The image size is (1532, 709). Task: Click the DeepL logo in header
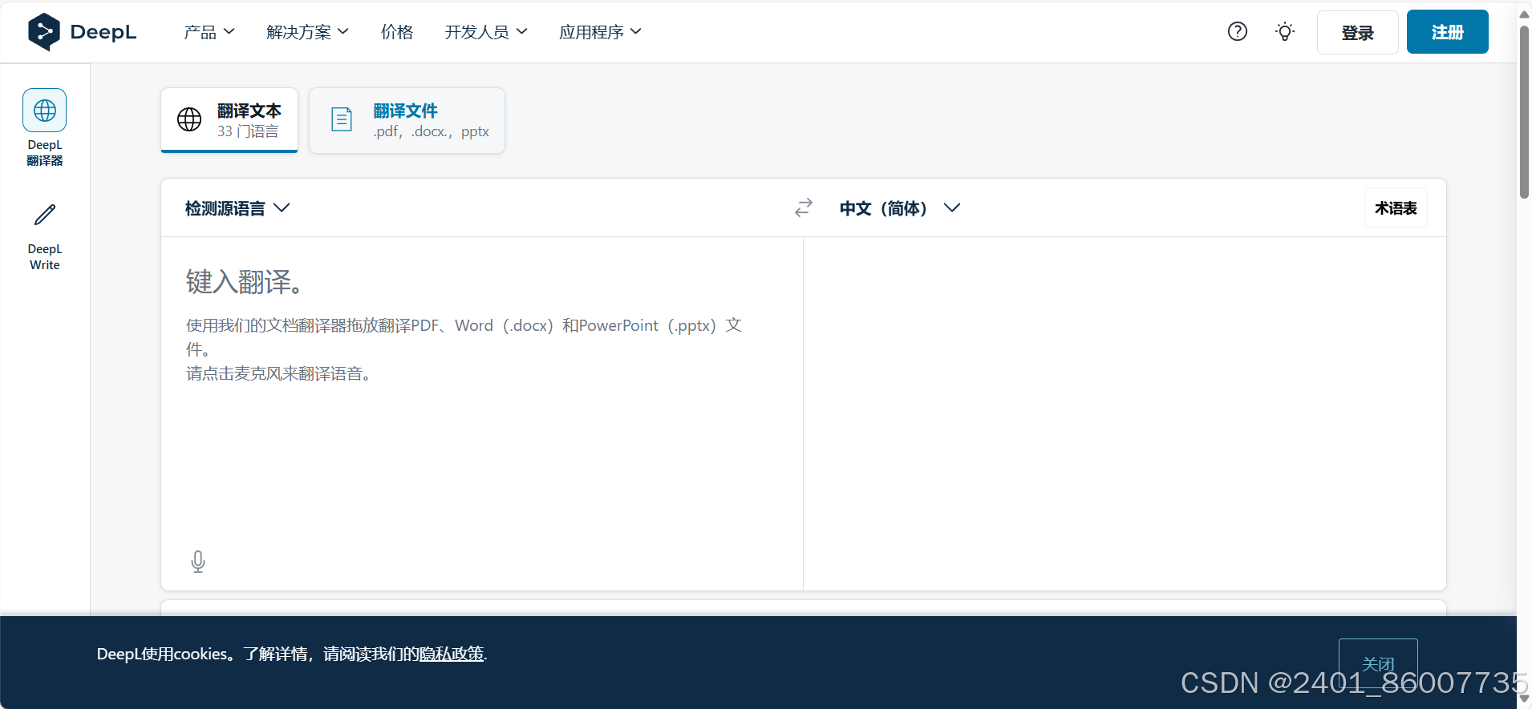(82, 32)
